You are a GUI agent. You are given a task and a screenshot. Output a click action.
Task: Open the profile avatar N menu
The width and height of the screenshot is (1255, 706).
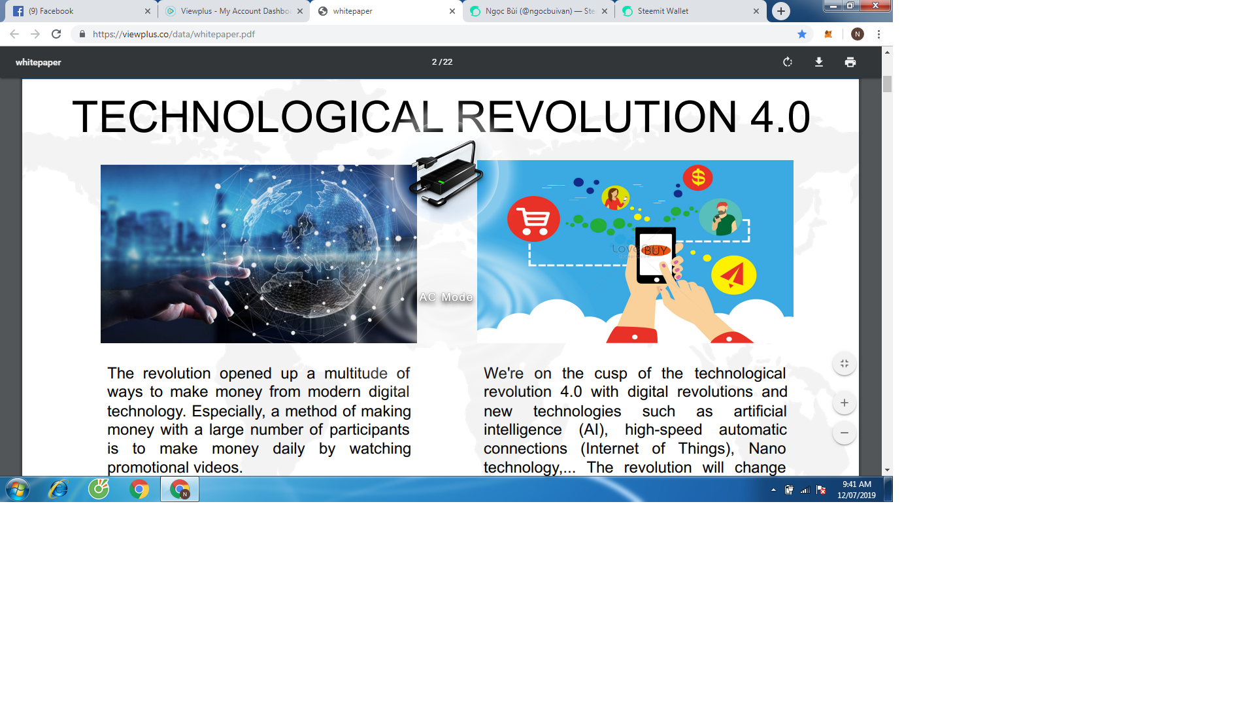click(856, 34)
